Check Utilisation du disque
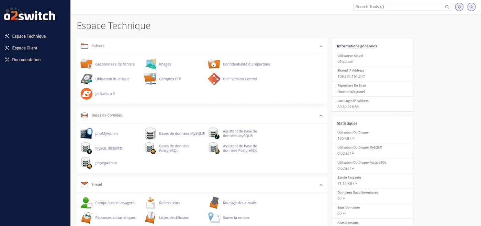This screenshot has height=226, width=481. 112,79
